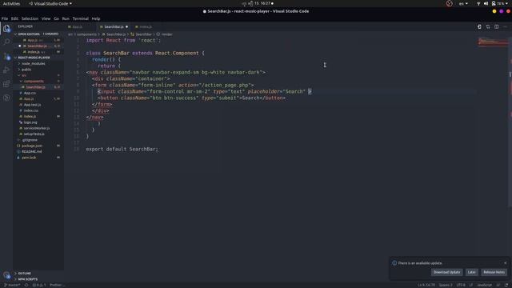Collapse the src folder
Screen dimensions: 512x288
23,75
